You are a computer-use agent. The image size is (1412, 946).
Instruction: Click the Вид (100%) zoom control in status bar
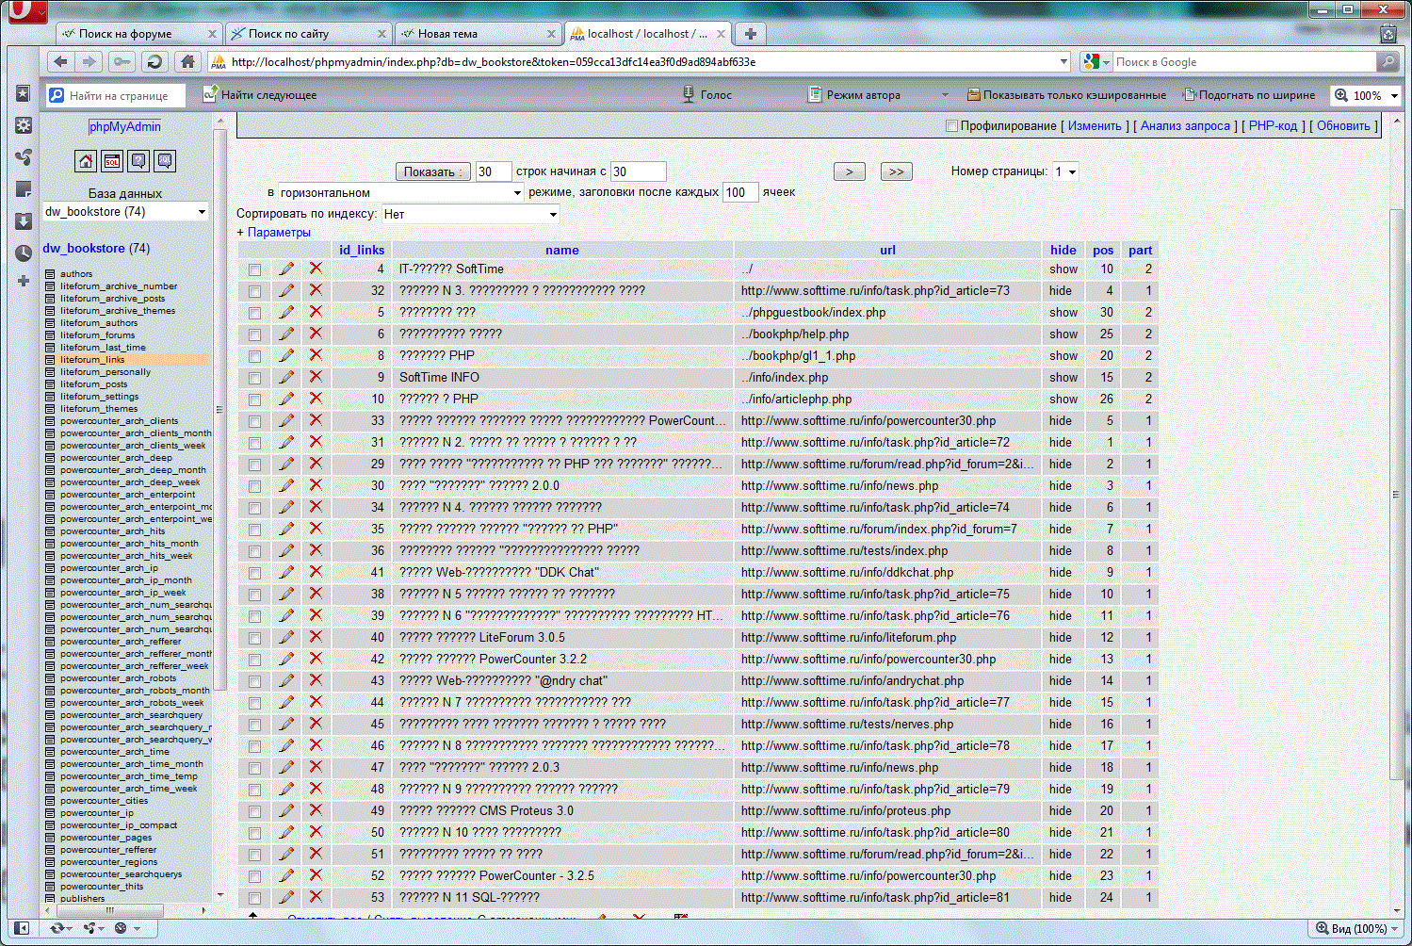point(1356,928)
